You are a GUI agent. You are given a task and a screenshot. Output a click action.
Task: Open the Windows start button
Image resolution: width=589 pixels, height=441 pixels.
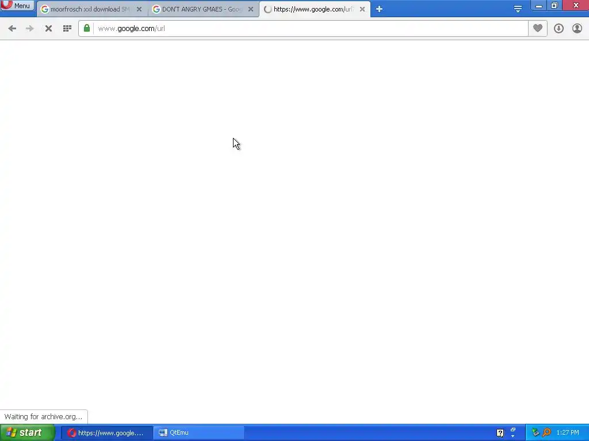27,433
